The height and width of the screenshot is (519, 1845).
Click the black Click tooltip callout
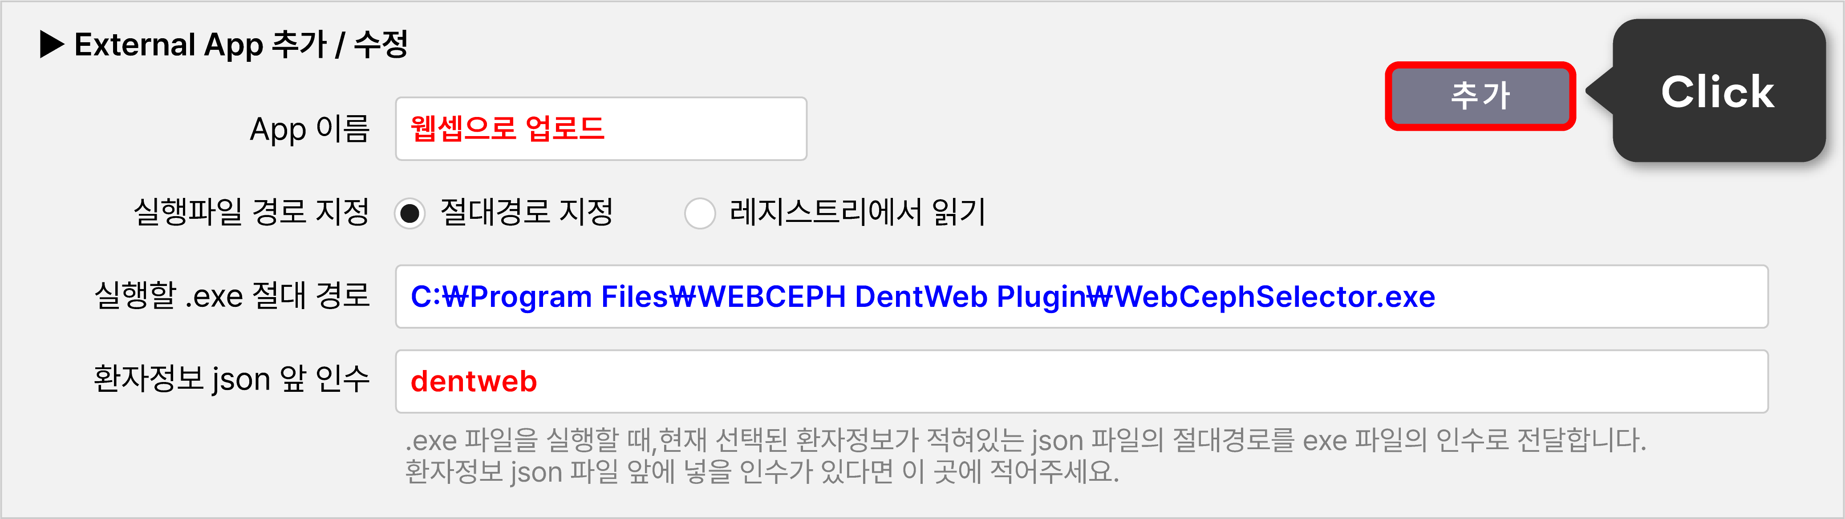(1718, 91)
